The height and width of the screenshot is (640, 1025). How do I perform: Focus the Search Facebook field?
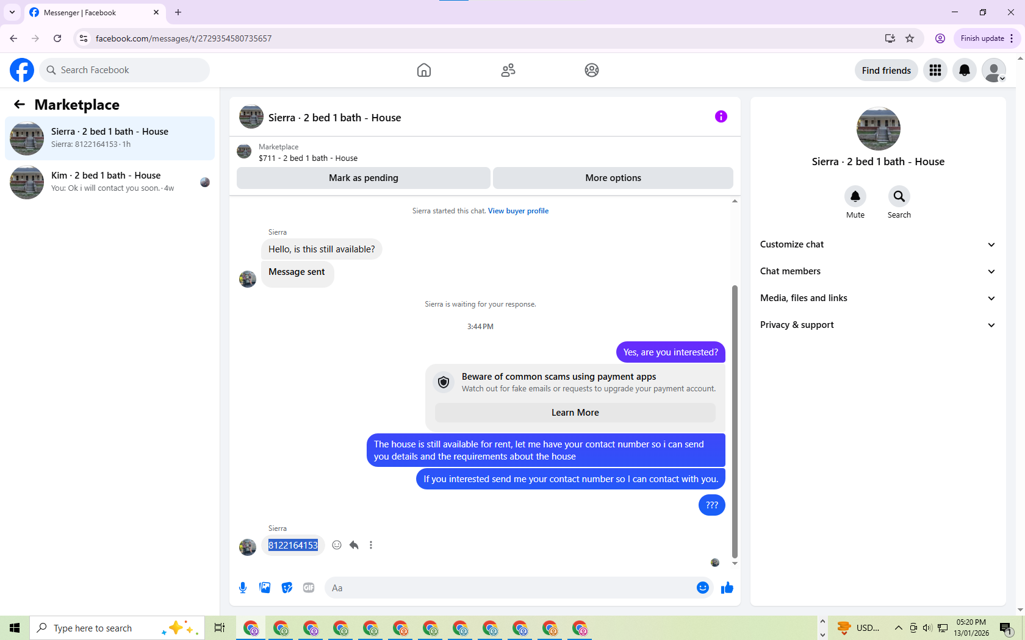tap(124, 70)
